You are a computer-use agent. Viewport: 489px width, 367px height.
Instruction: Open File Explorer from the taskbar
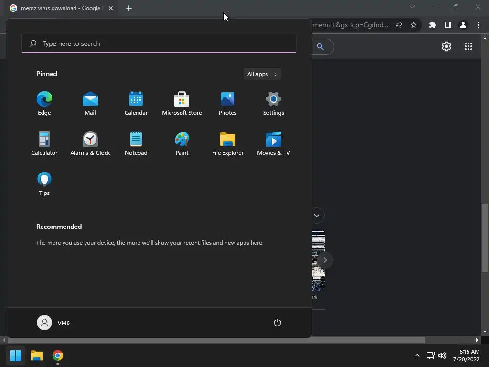[36, 356]
